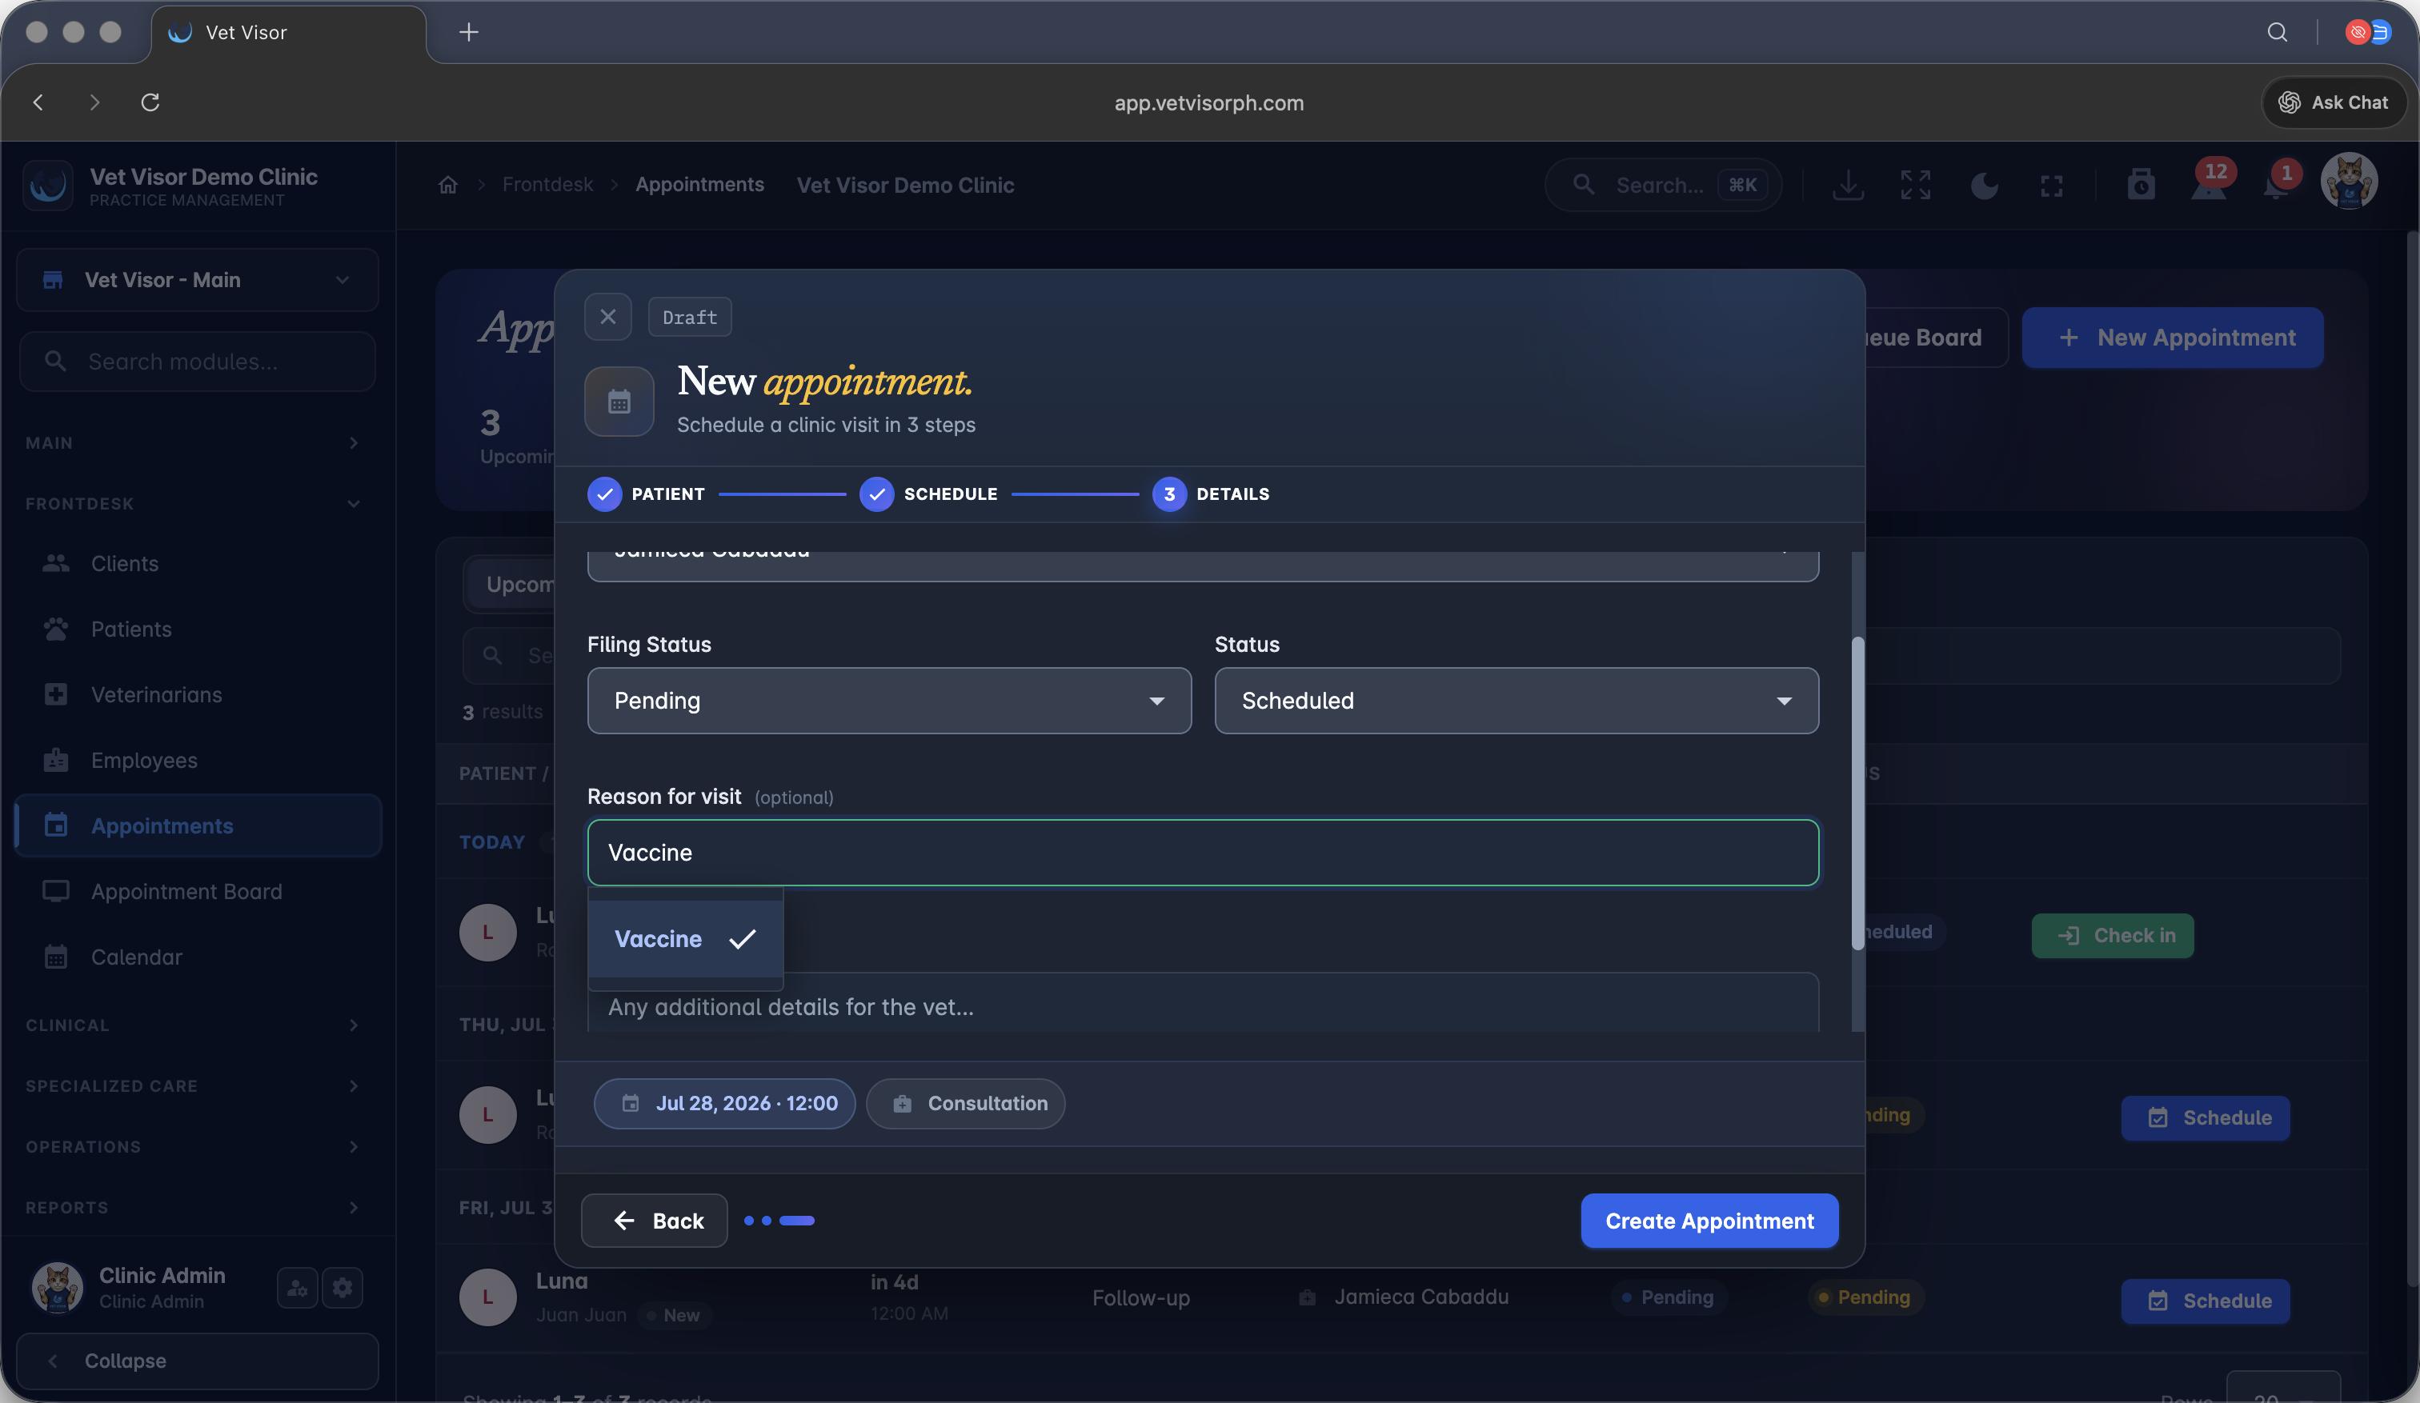Click the dialog's vertical scrollbar

point(1858,793)
